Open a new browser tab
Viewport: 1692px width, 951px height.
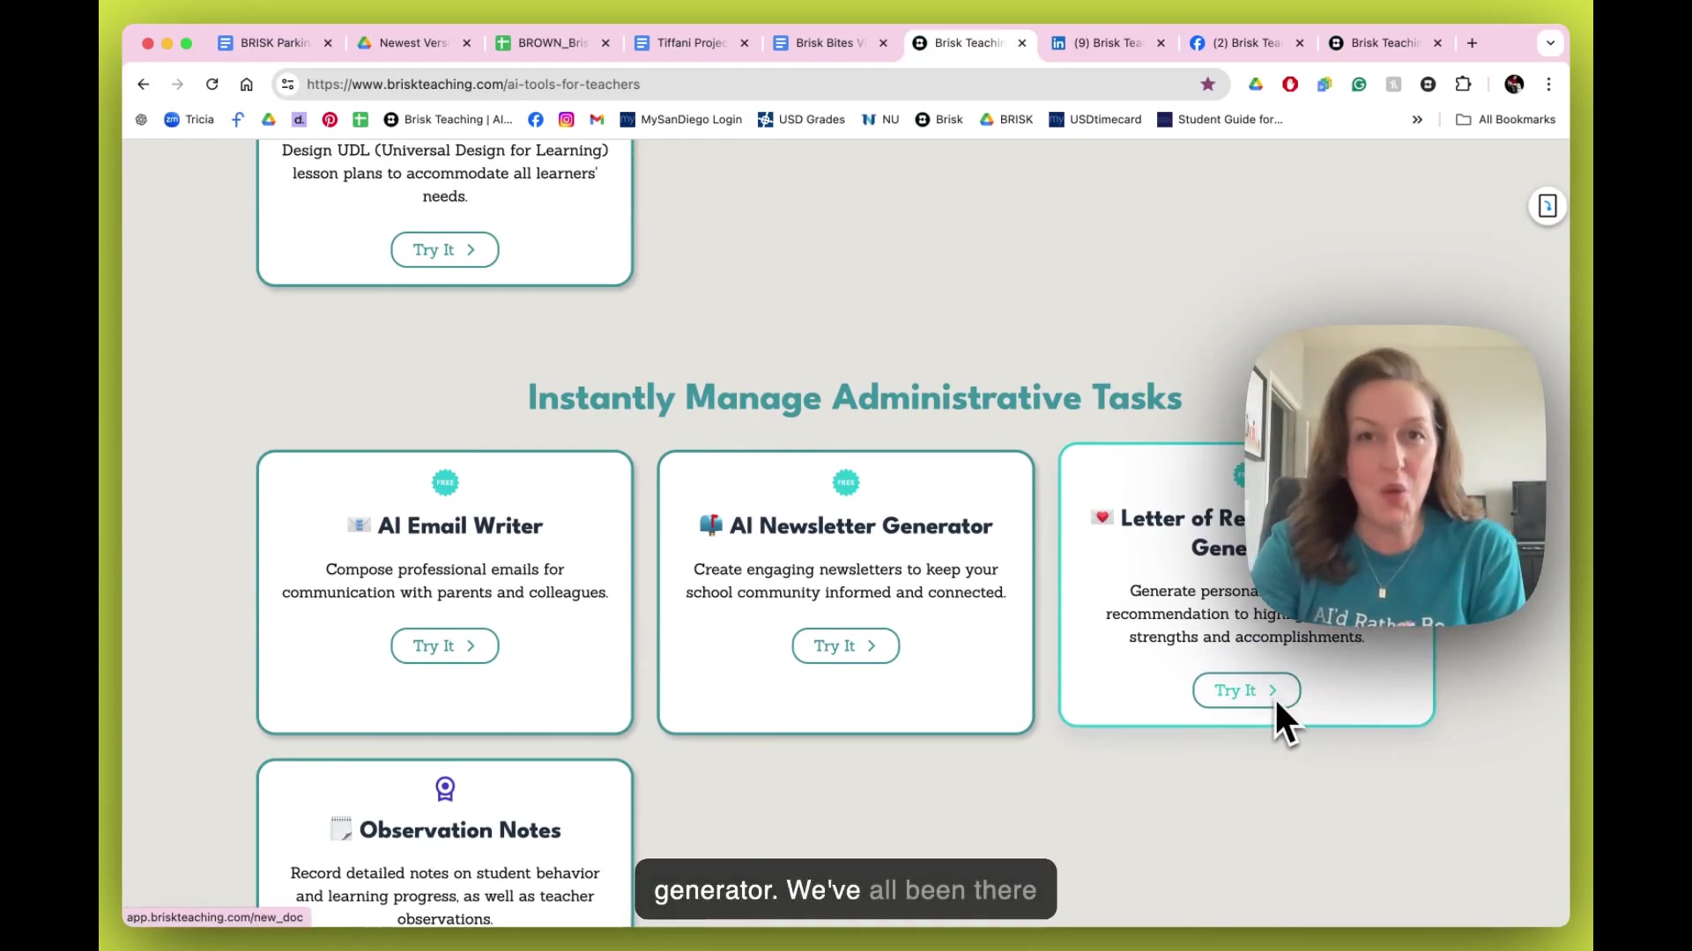[1472, 43]
